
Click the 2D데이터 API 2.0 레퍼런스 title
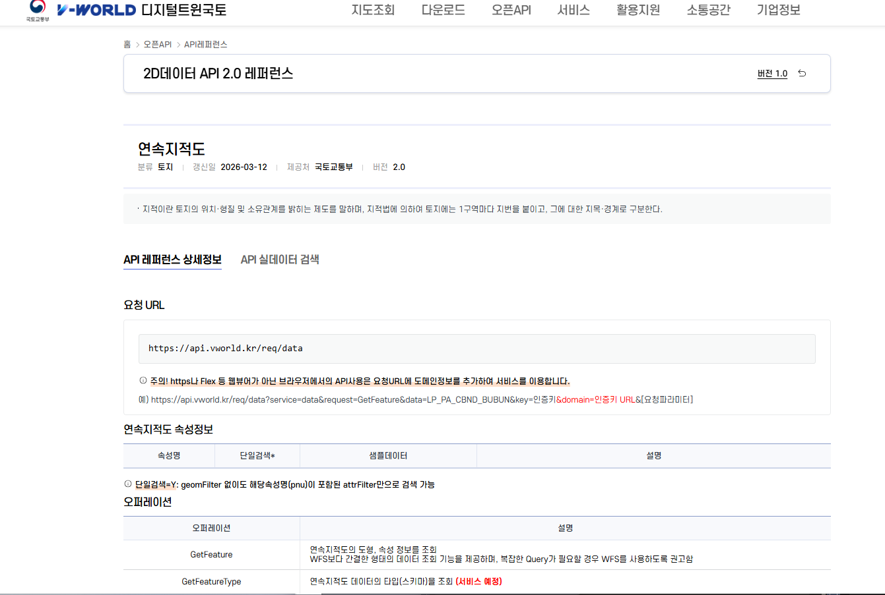[x=218, y=73]
